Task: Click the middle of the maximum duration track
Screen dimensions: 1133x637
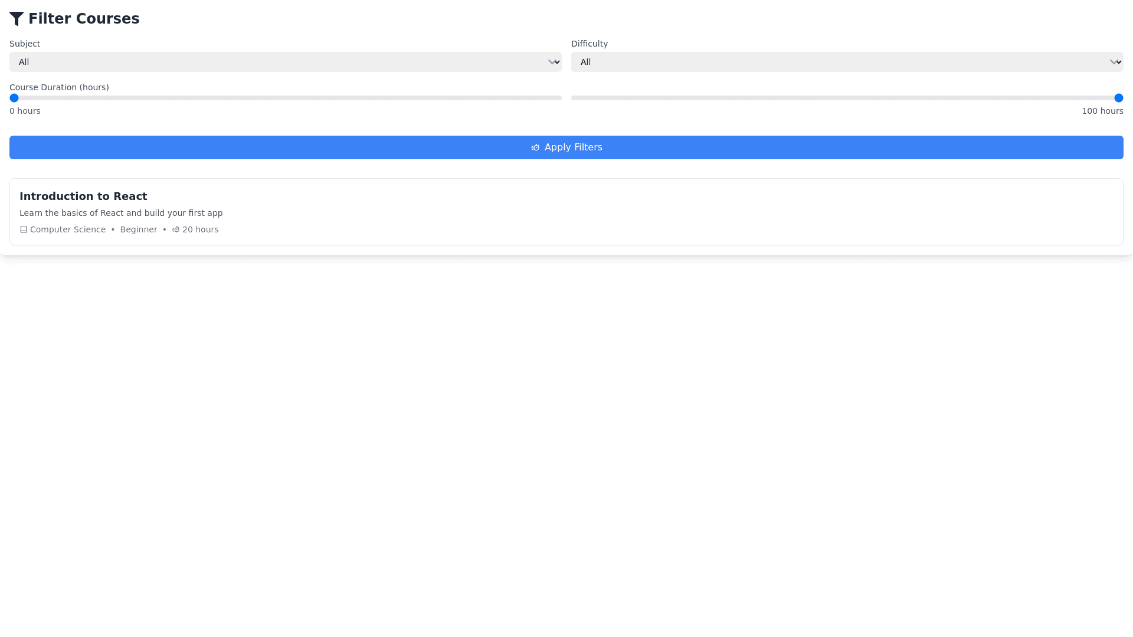Action: pos(847,98)
